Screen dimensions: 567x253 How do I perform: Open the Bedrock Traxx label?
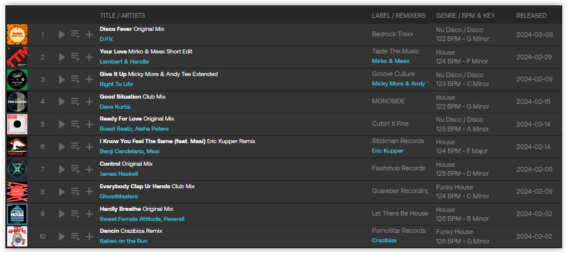click(x=392, y=34)
